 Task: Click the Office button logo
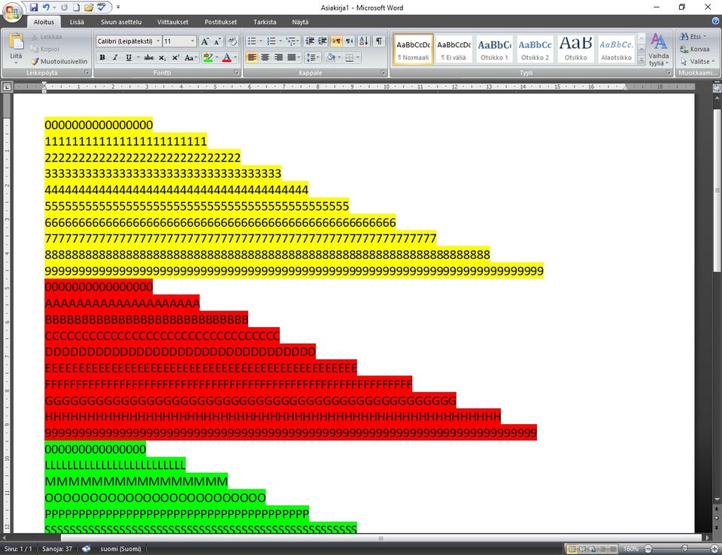pyautogui.click(x=13, y=11)
